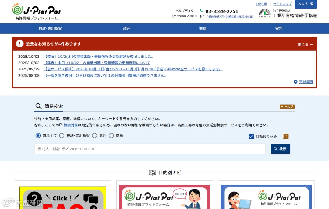The height and width of the screenshot is (209, 329).
Task: Open the 更新履歴 link
Action: click(x=306, y=82)
